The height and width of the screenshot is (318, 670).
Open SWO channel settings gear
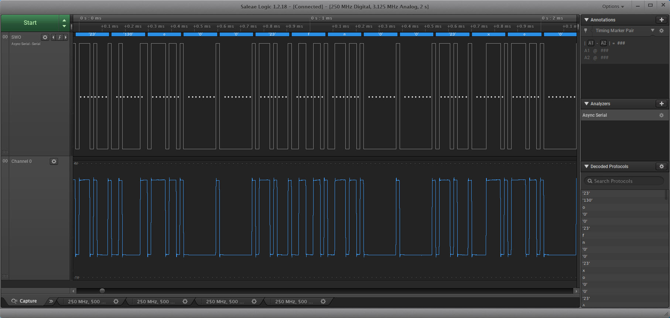tap(45, 37)
